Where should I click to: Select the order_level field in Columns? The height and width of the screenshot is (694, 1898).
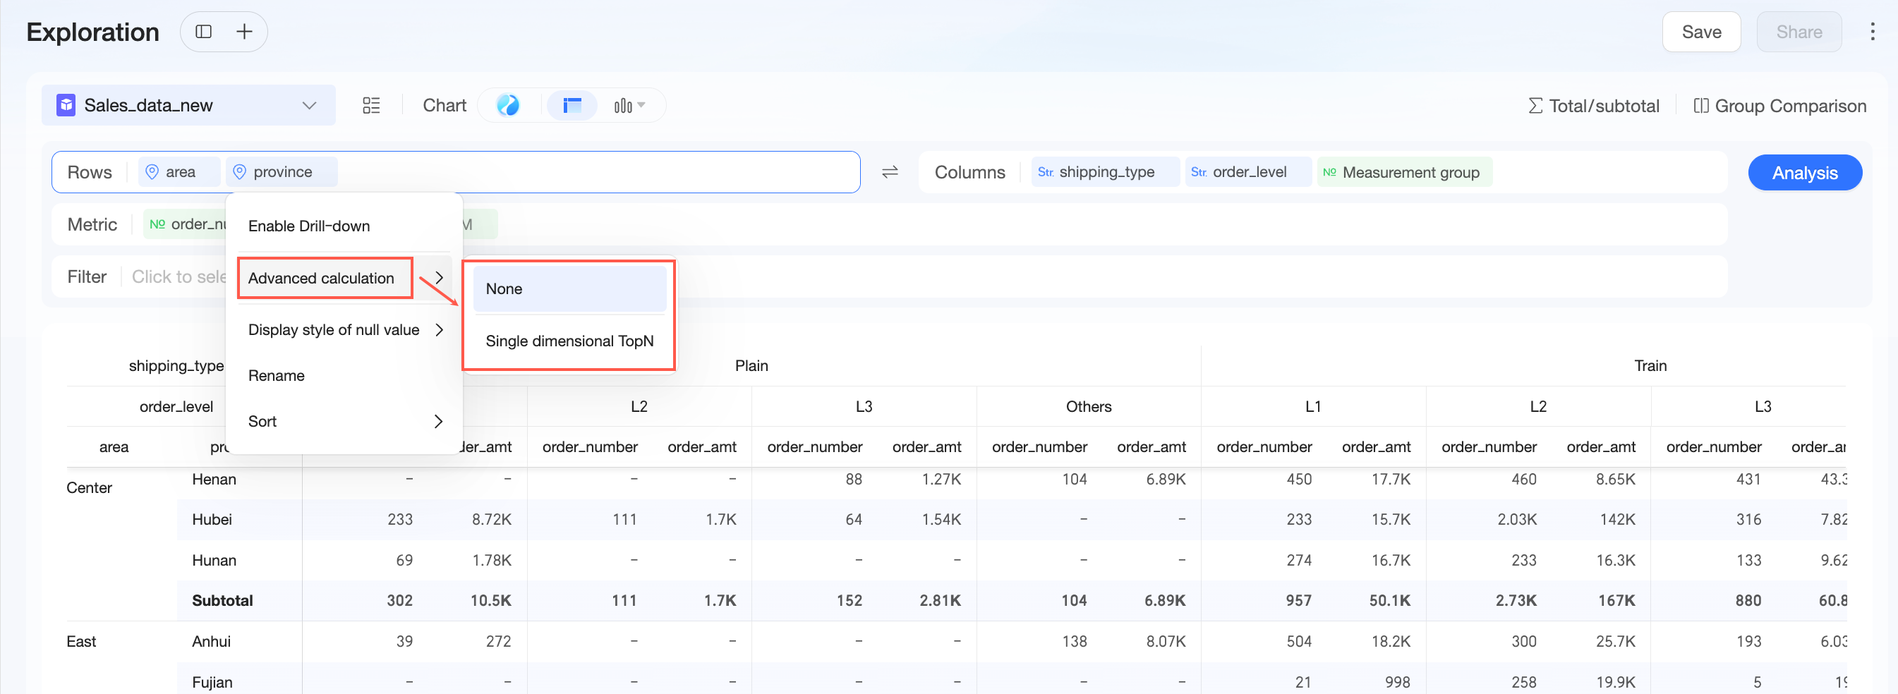coord(1247,171)
